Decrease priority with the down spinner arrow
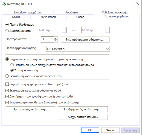The width and height of the screenshot is (142, 135). (x=55, y=41)
